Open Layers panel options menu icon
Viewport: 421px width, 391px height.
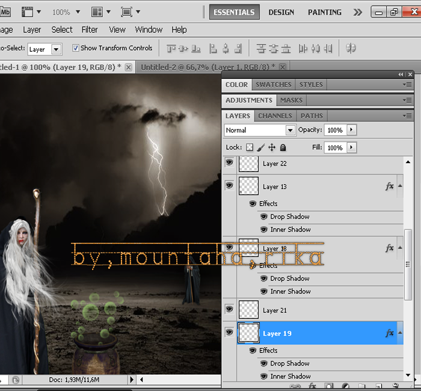[x=407, y=115]
